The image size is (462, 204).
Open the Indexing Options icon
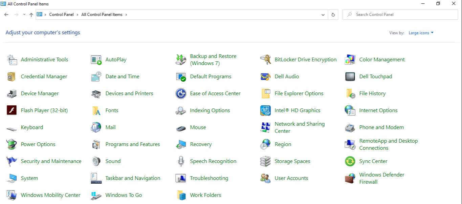pyautogui.click(x=181, y=110)
